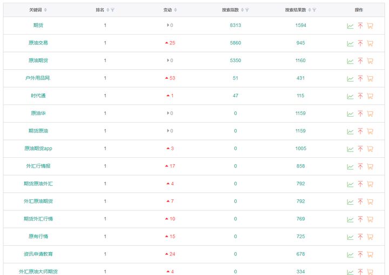Open the 期货 keyword link
The width and height of the screenshot is (389, 275).
(38, 25)
